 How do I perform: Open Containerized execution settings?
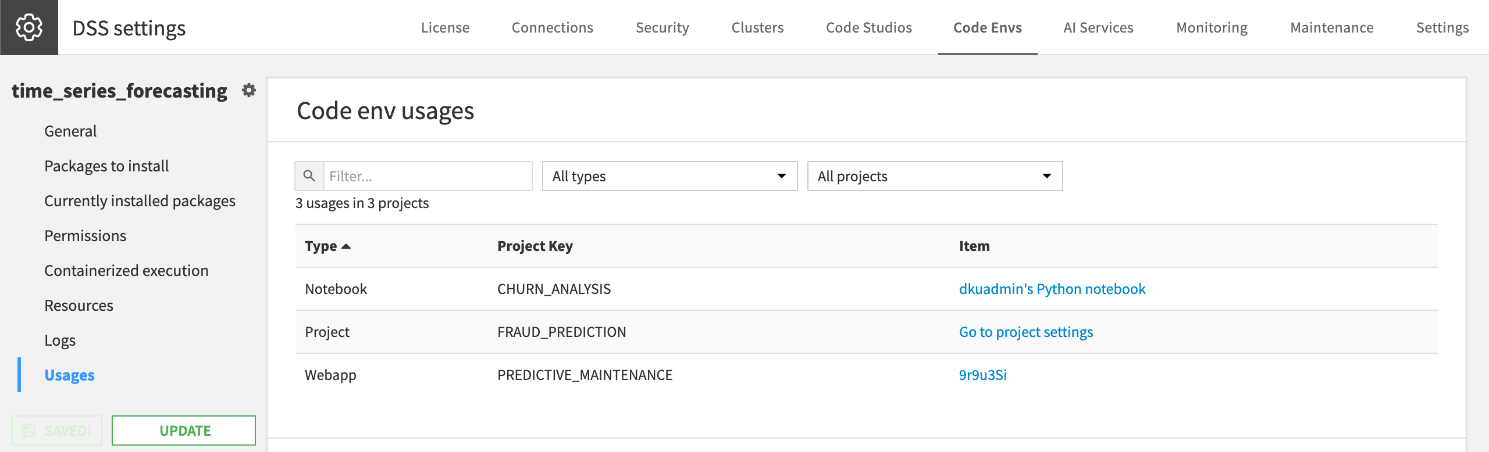tap(126, 271)
